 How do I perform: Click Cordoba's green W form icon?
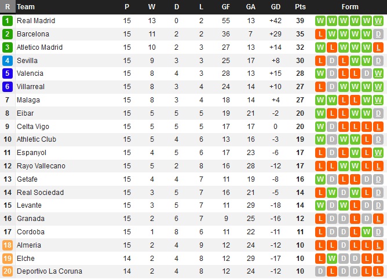367,231
